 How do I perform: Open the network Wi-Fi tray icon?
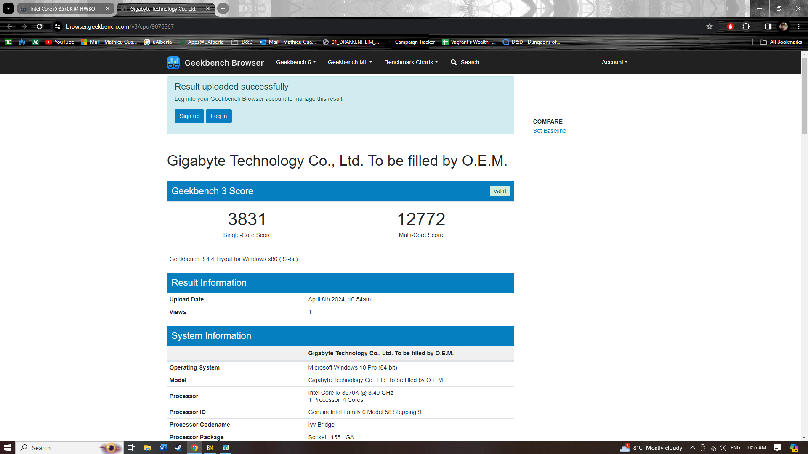(713, 448)
